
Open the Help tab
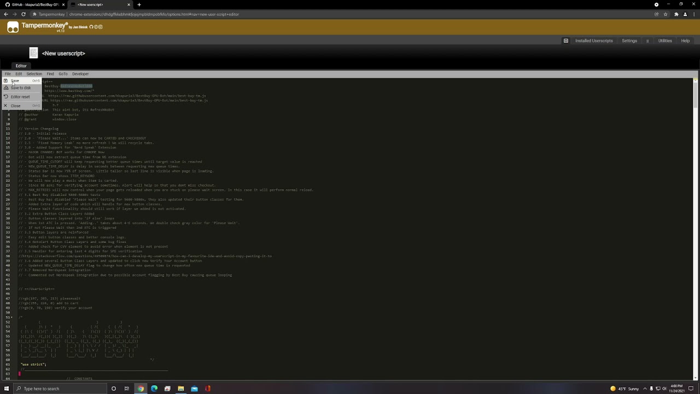click(x=685, y=41)
